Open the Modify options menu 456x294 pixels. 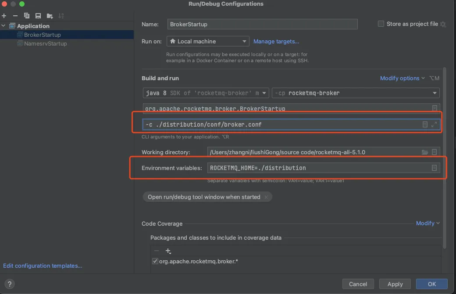tap(402, 78)
